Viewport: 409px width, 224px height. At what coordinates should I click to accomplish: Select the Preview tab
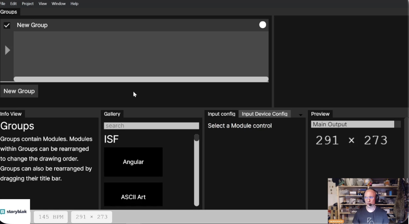tap(320, 114)
